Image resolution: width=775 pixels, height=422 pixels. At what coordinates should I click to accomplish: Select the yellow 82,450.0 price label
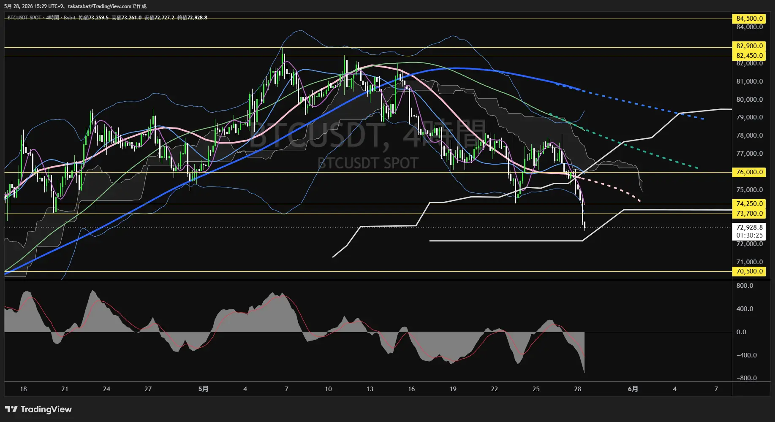point(750,56)
